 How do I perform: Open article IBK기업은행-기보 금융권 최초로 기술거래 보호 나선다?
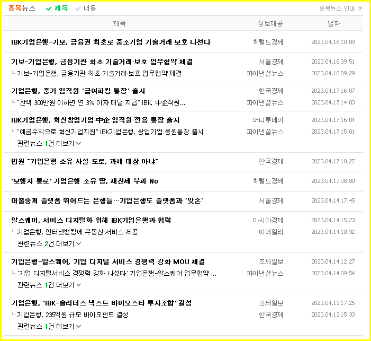click(x=111, y=42)
